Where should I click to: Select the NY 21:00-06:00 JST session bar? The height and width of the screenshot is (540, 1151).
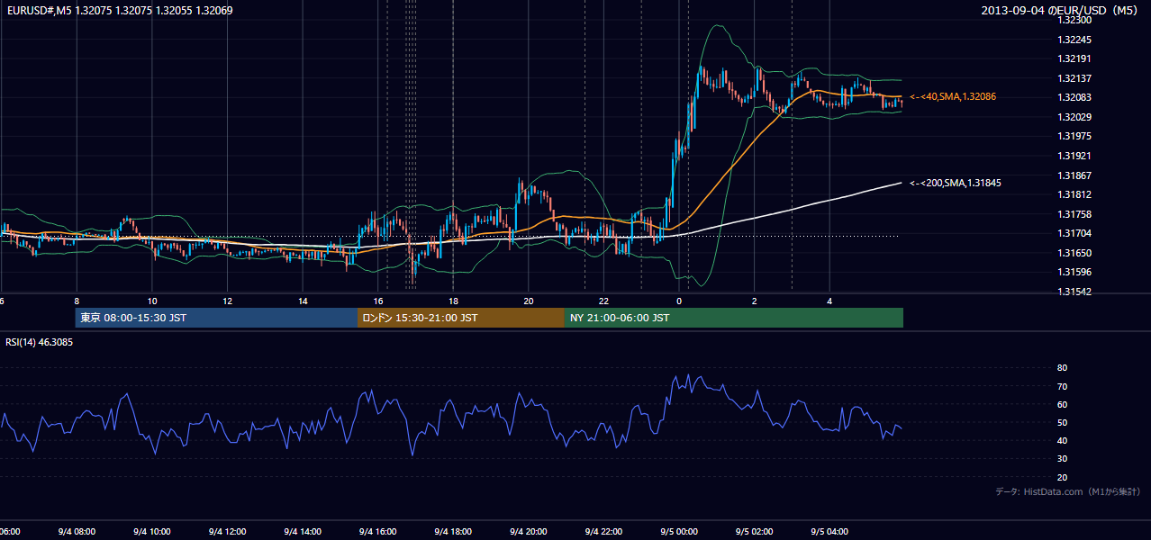(x=734, y=318)
